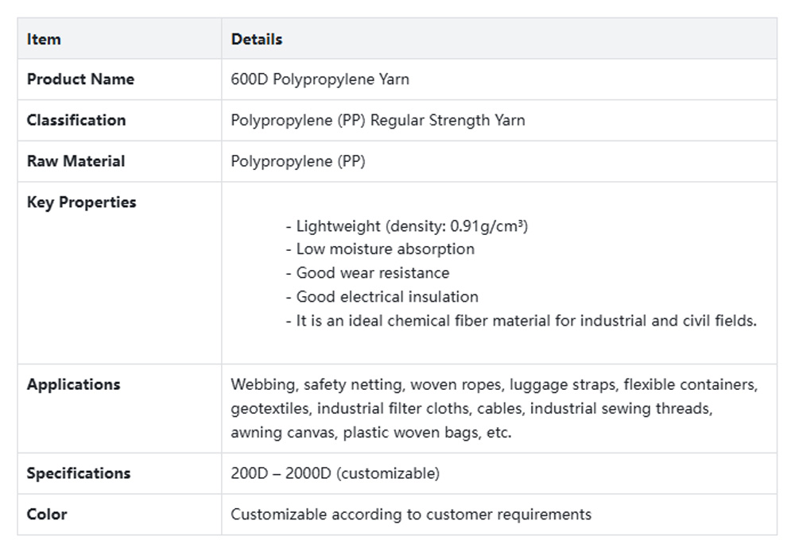Select the 'Product Name' row label
The image size is (795, 555).
[x=80, y=79]
